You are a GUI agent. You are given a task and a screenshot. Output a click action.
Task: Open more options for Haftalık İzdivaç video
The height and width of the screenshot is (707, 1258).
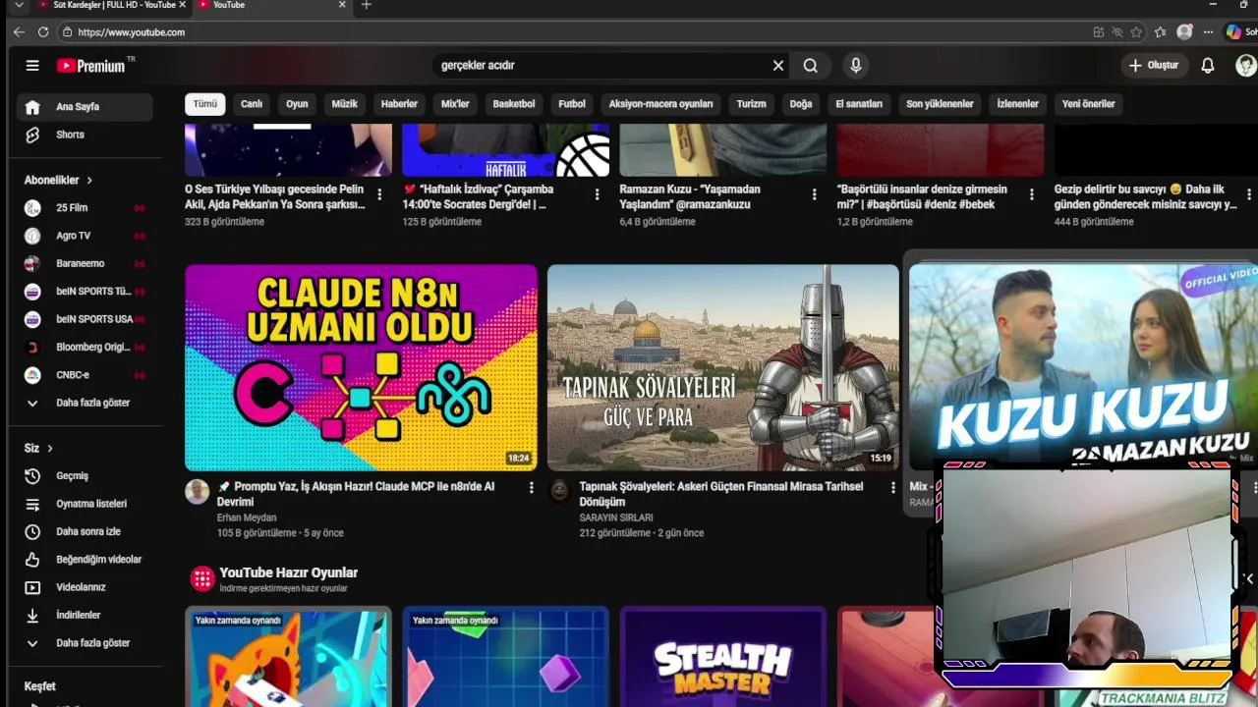(597, 194)
